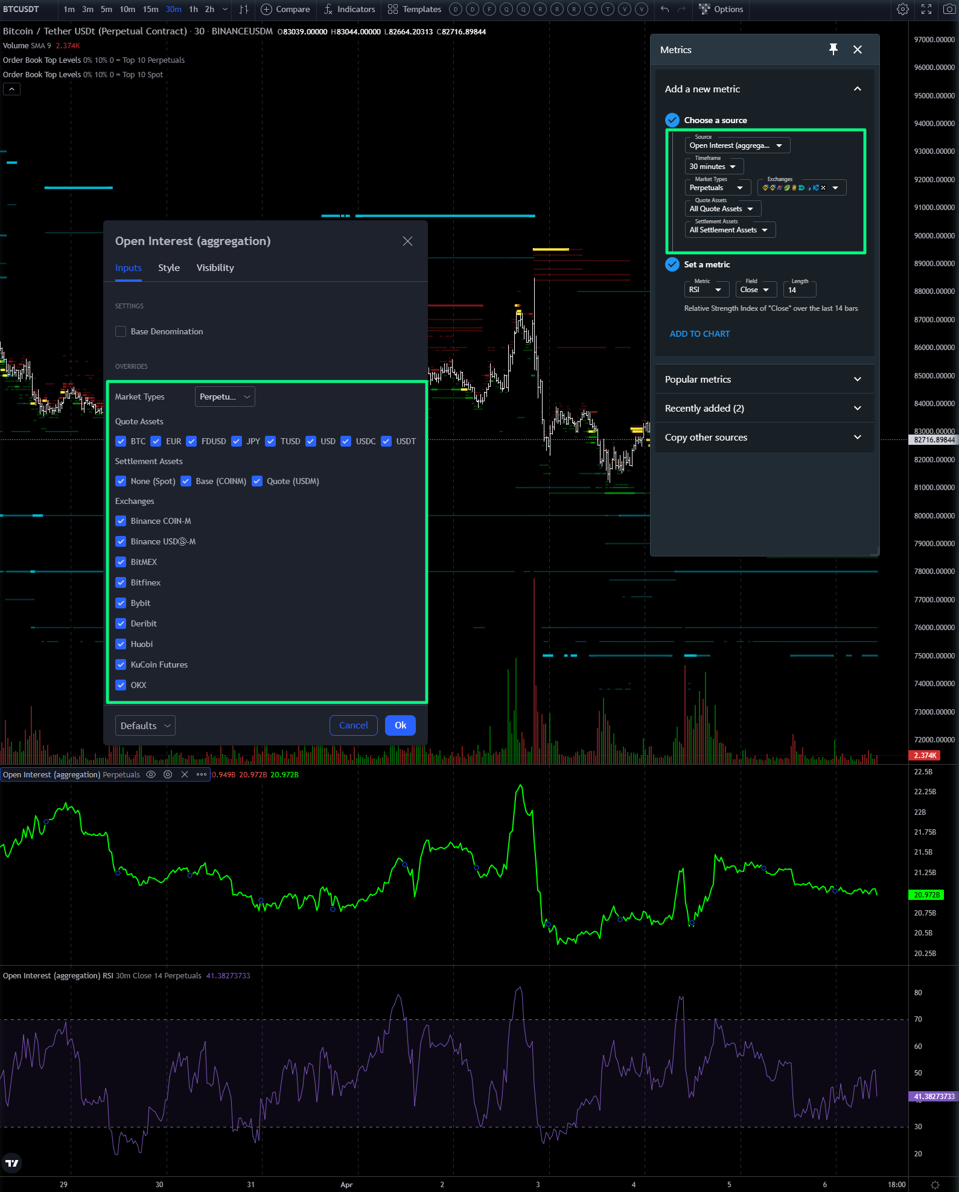Expand the Recently added (2) section
959x1192 pixels.
(x=765, y=408)
